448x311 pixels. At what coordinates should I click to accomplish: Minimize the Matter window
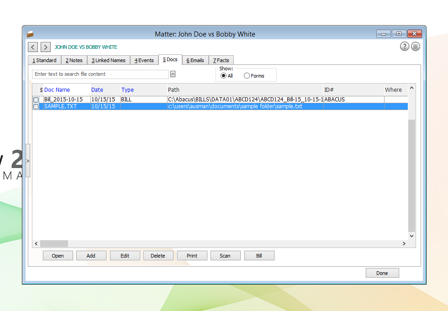pyautogui.click(x=384, y=34)
